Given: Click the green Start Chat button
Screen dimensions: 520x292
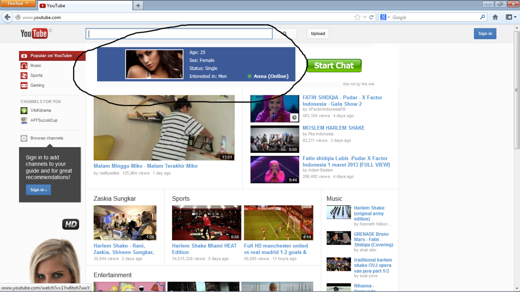Looking at the screenshot, I should [334, 66].
